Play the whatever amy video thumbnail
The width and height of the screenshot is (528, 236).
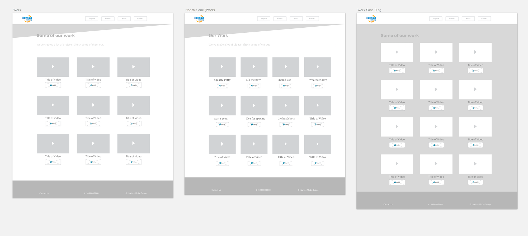[x=318, y=67]
